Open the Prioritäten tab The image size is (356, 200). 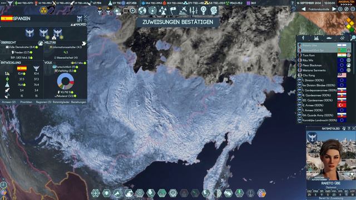(26, 102)
